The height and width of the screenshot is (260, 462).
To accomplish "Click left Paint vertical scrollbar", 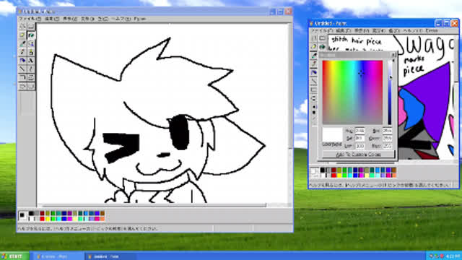I will [x=289, y=85].
